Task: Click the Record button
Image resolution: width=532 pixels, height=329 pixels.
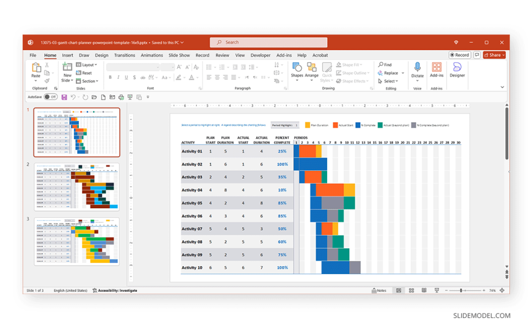Action: [459, 55]
